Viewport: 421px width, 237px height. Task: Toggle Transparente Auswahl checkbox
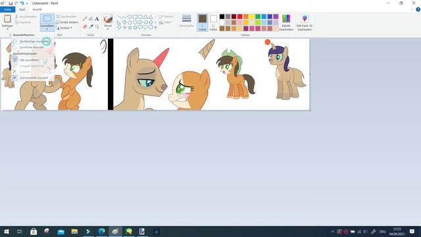coord(14,78)
